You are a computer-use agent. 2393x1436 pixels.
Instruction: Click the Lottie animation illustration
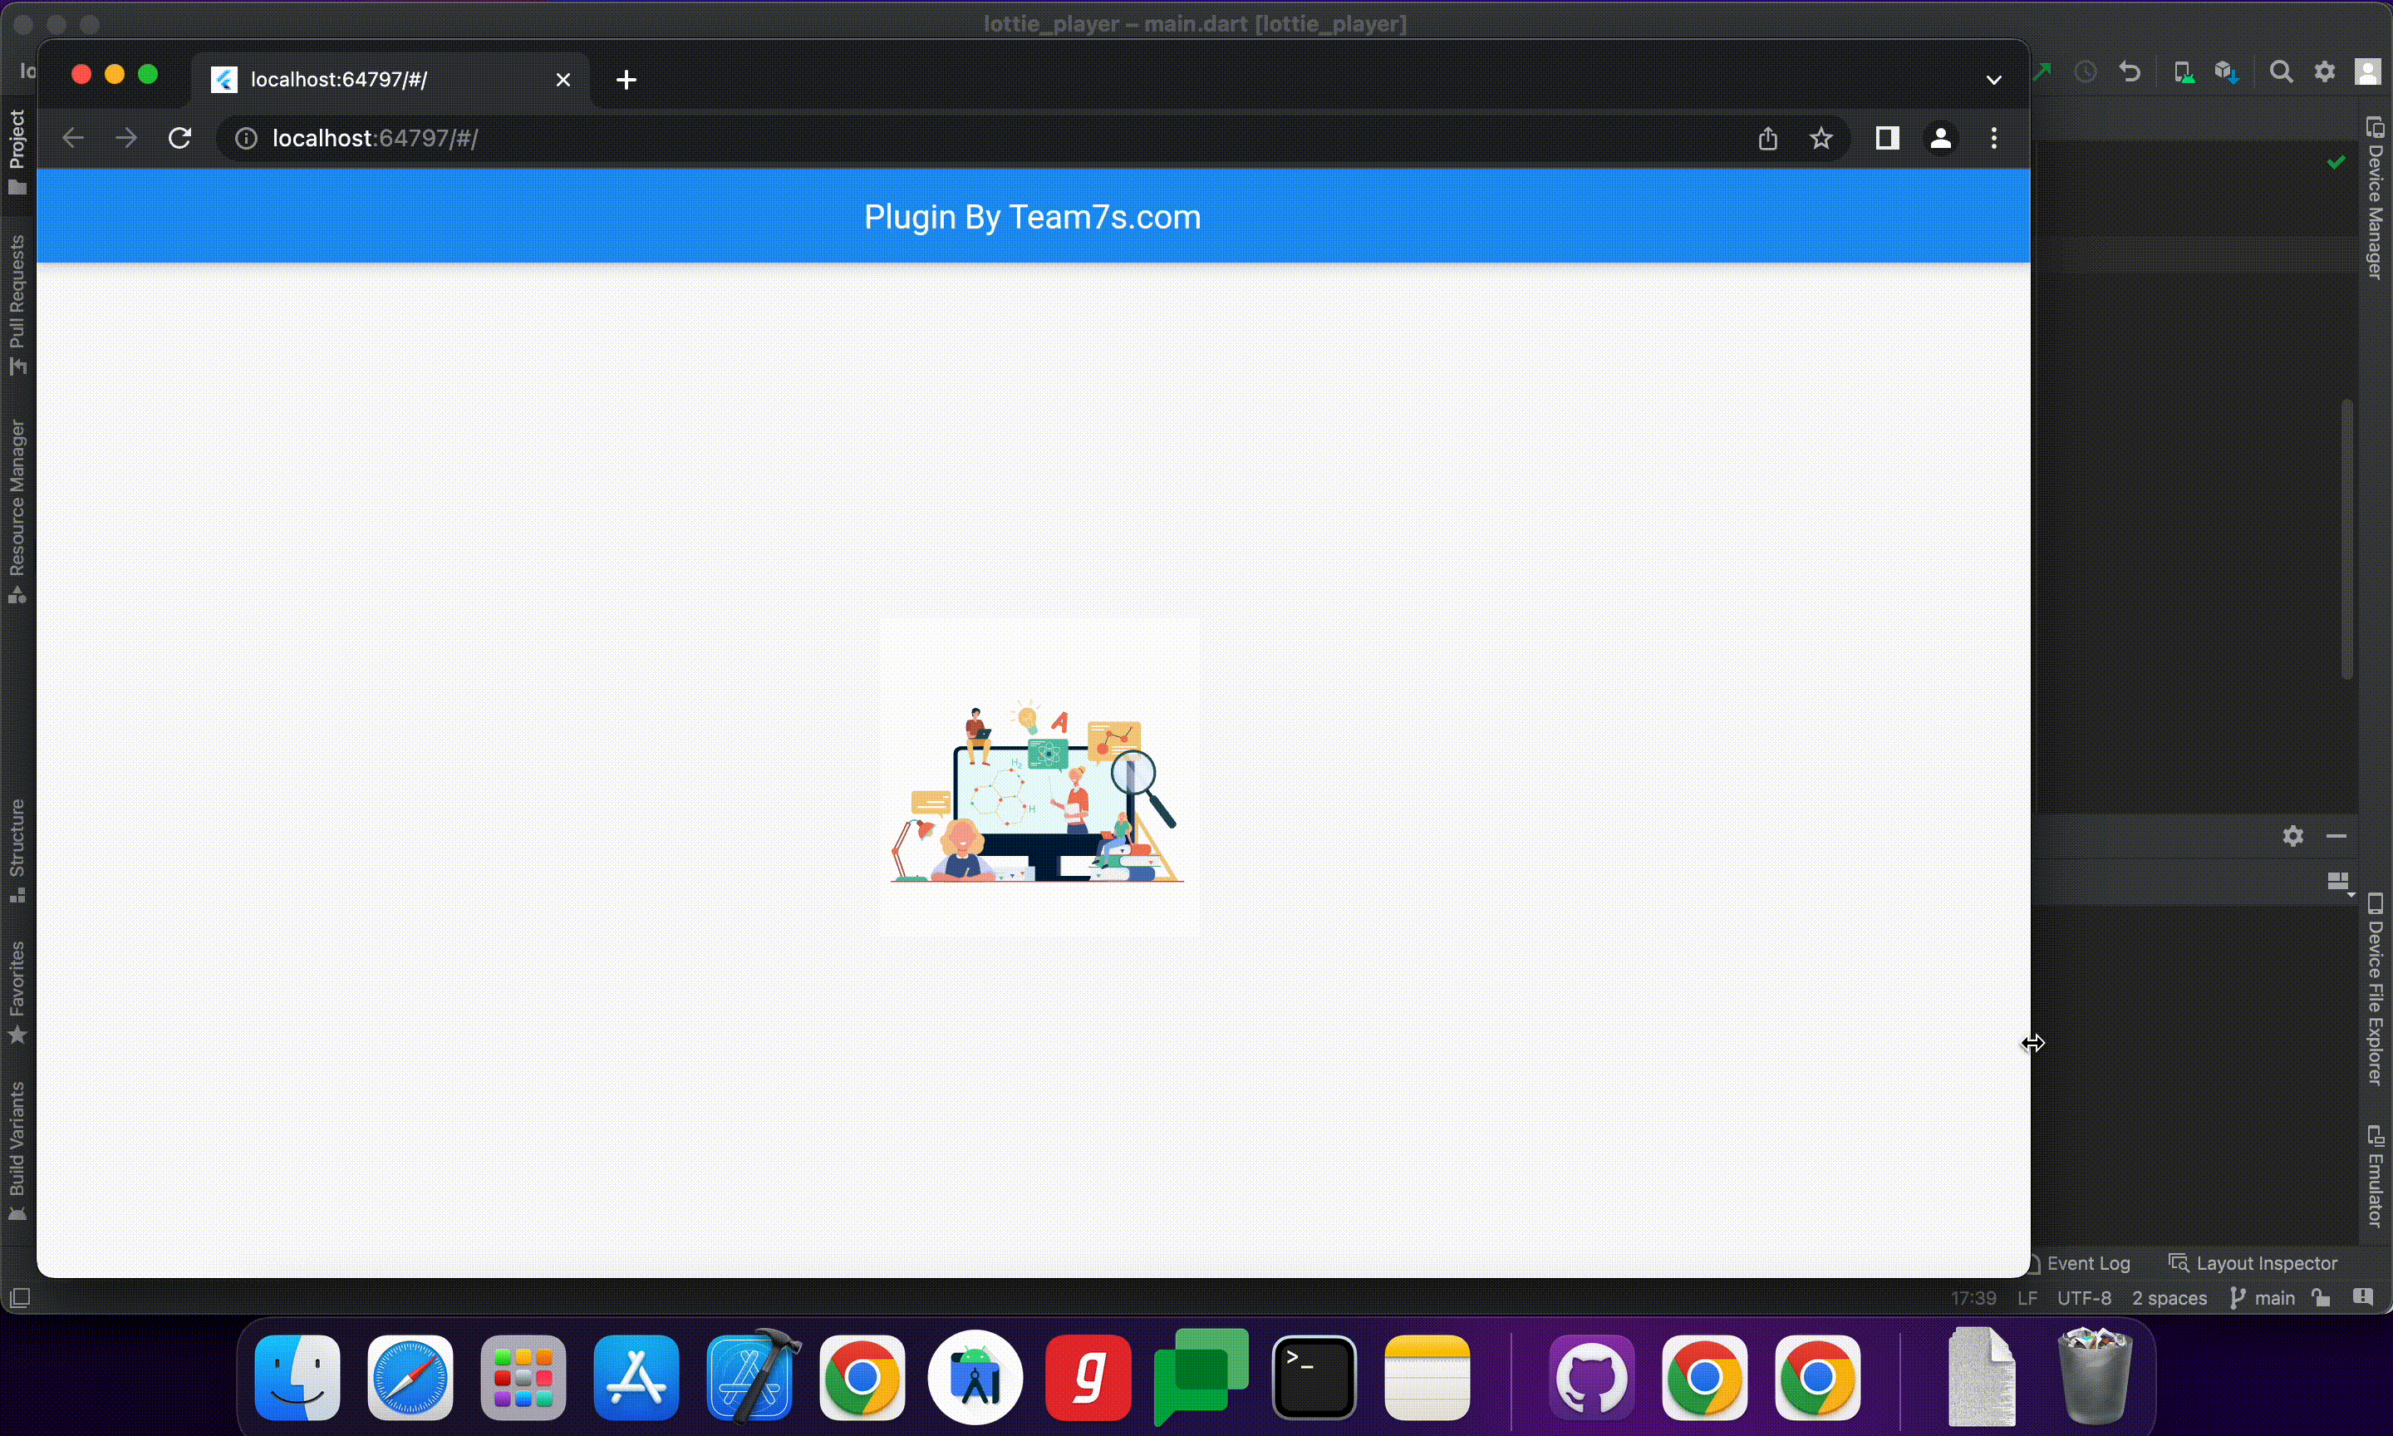(1037, 791)
